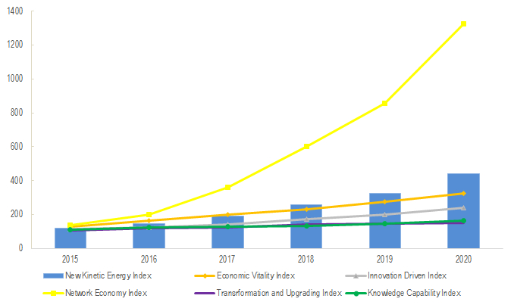Click the 2017 label on the horizontal axis
Screen dimensions: 514x308
(228, 259)
